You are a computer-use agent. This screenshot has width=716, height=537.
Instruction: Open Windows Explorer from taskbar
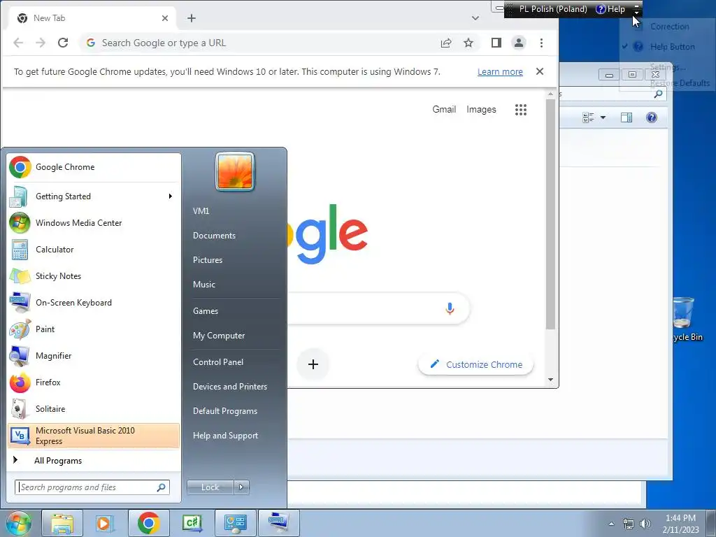click(x=62, y=523)
